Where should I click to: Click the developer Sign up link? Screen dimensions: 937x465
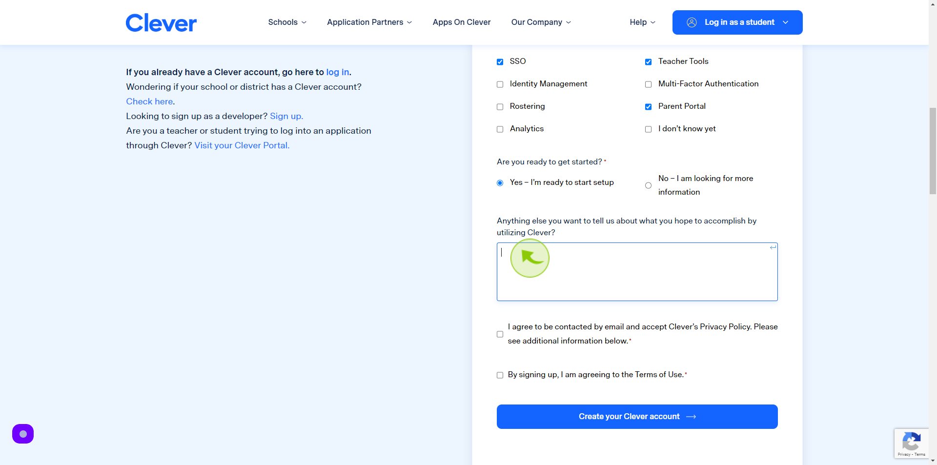(x=286, y=116)
